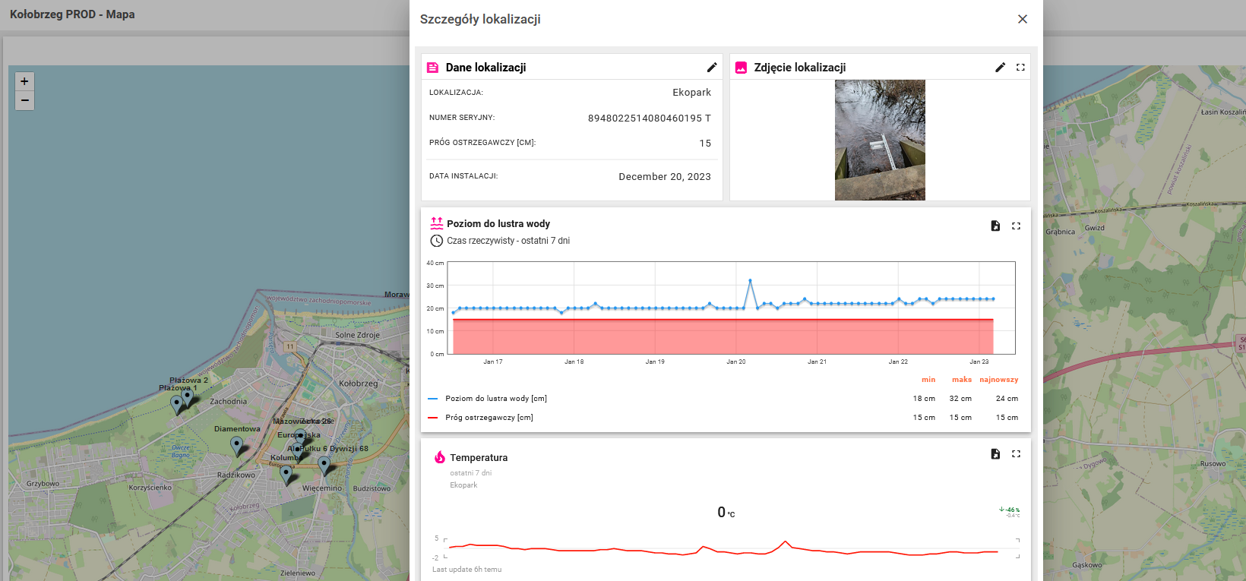The image size is (1246, 581).
Task: Edit the Zdjęcie lokalizacji photo pencil
Action: [x=1000, y=68]
